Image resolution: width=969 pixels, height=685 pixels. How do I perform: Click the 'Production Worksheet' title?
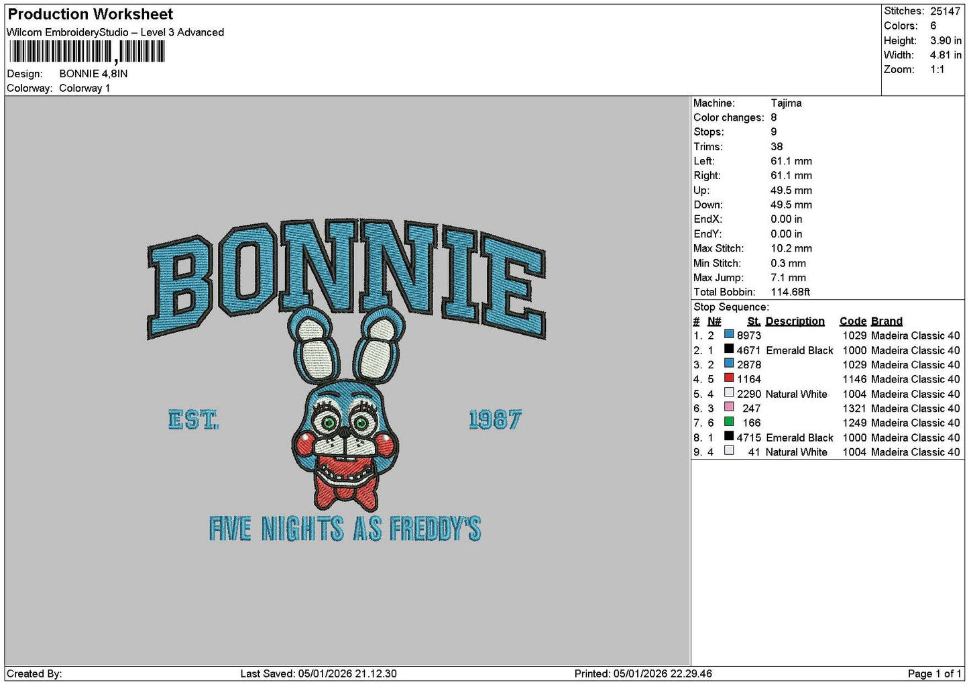click(x=90, y=14)
